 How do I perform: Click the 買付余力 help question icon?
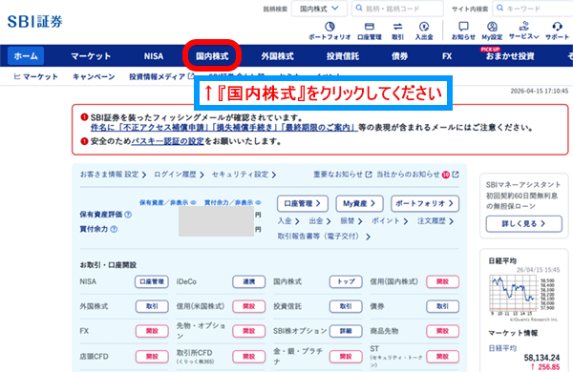114,229
